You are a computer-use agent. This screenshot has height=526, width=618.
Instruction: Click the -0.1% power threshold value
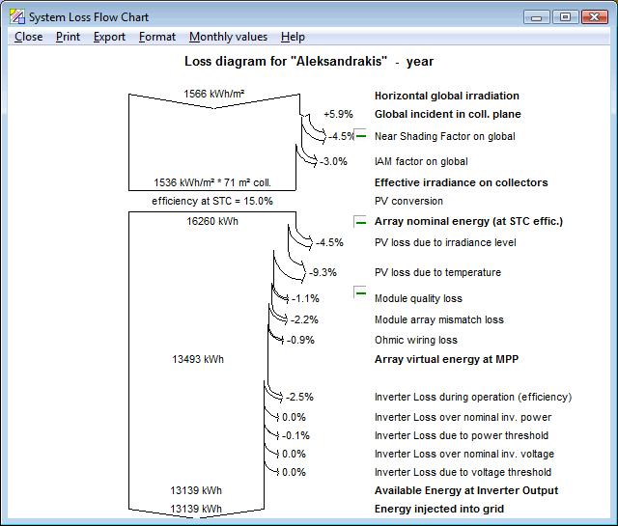click(x=295, y=436)
